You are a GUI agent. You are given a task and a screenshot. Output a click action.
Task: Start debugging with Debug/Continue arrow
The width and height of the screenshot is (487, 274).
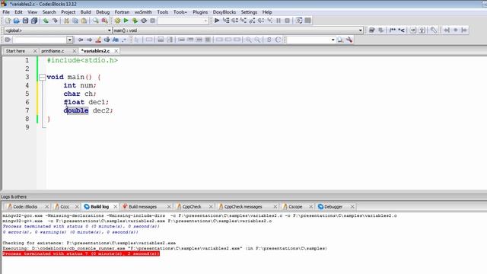click(x=217, y=21)
